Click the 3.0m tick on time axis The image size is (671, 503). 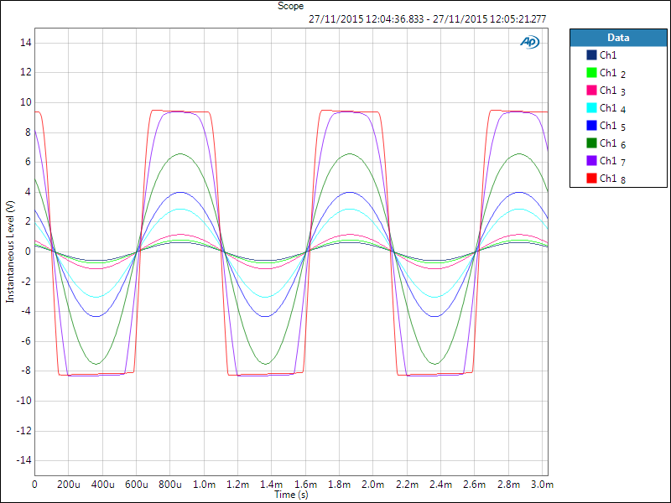[x=544, y=485]
